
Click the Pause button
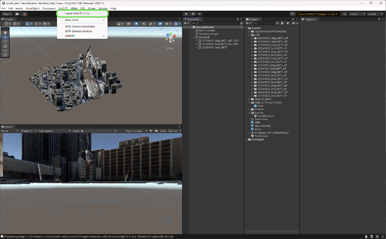(x=193, y=14)
